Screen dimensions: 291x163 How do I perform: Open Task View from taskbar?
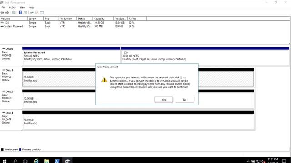[x=25, y=161]
